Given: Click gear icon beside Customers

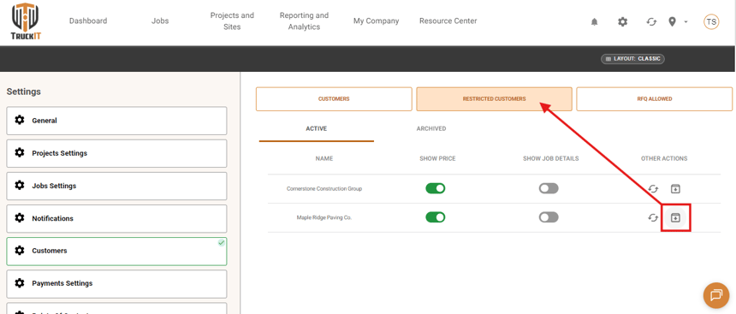Looking at the screenshot, I should 19,251.
